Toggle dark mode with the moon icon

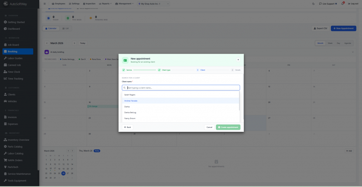coord(314,4)
